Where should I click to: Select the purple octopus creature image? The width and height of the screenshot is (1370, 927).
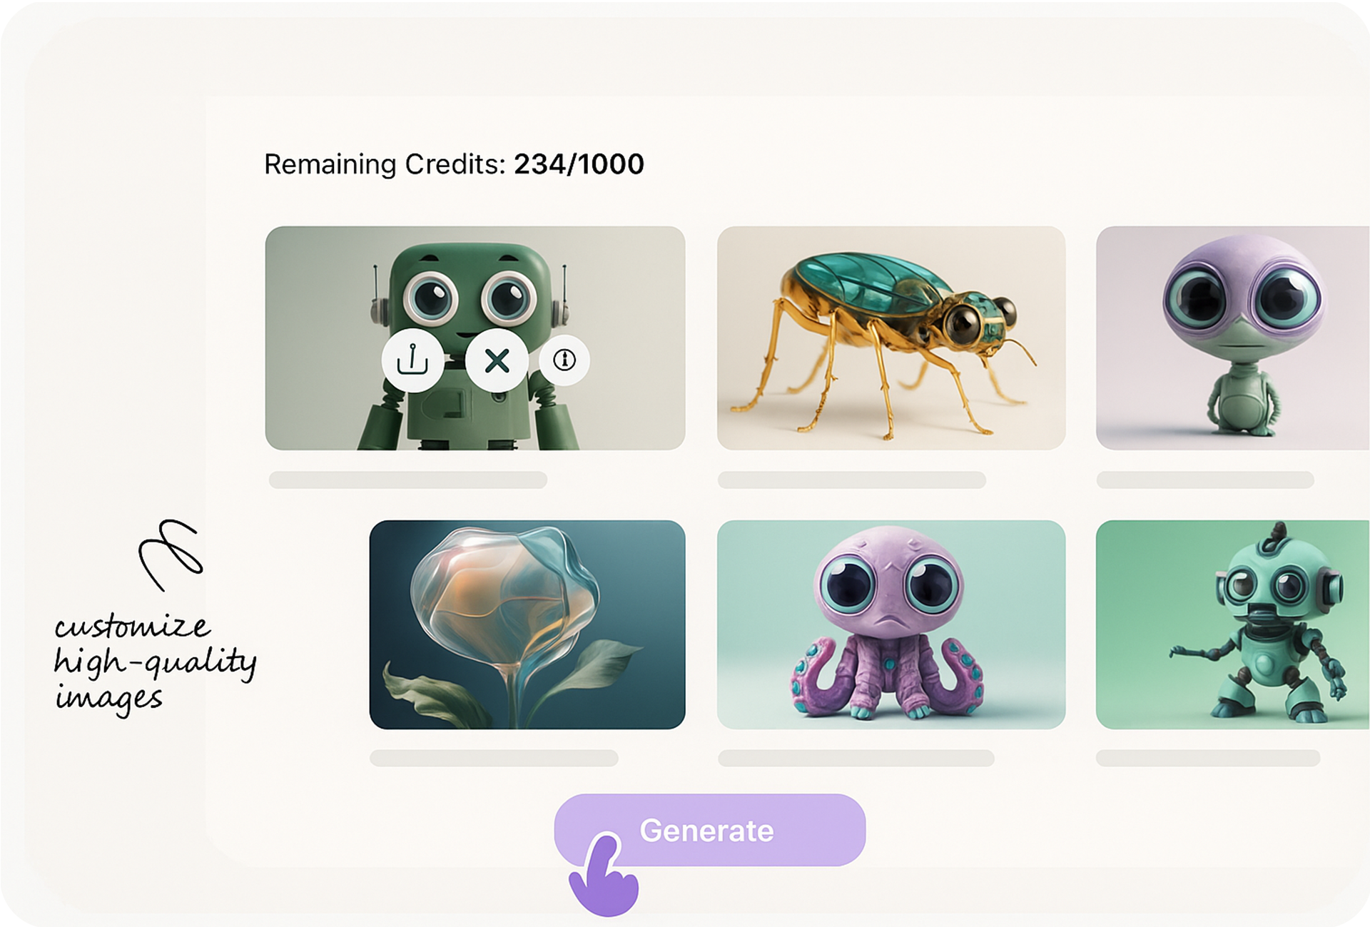coord(891,624)
